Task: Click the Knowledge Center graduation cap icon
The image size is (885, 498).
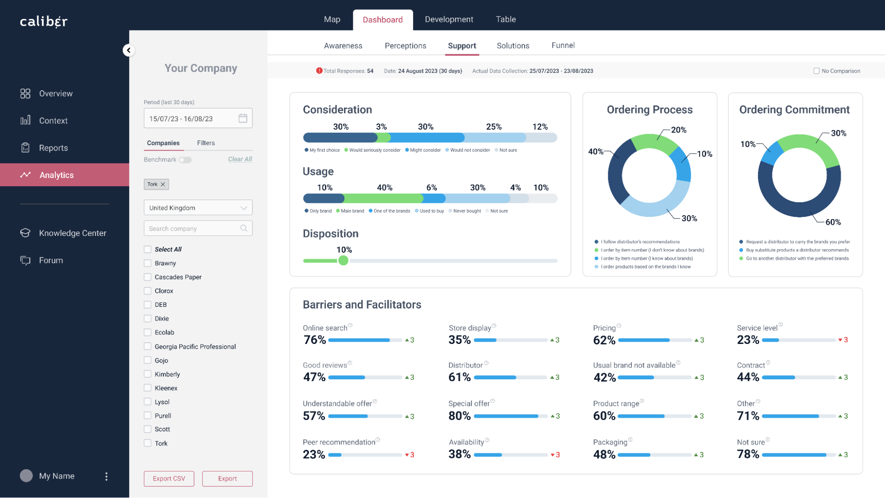Action: 25,233
